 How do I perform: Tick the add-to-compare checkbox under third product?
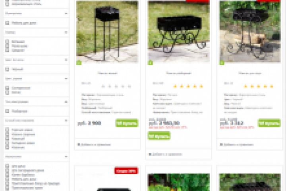point(221,144)
